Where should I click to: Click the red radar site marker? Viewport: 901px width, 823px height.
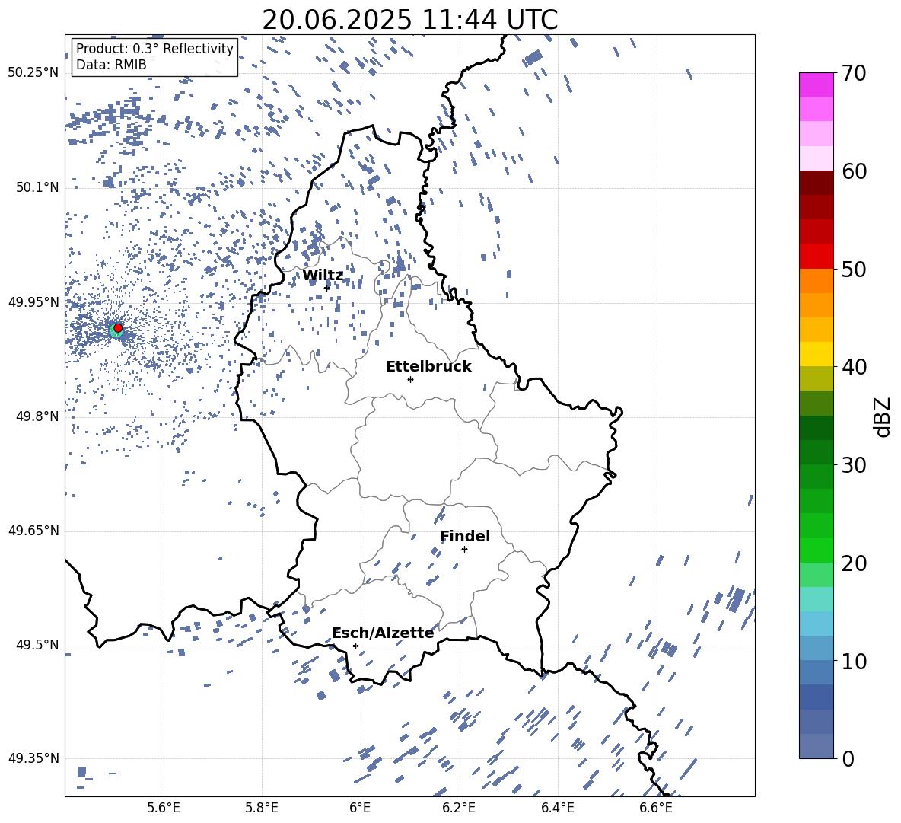[x=118, y=328]
